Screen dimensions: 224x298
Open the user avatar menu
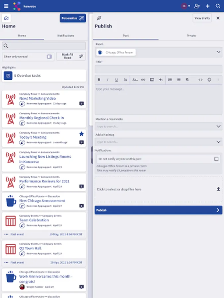[x=185, y=6]
